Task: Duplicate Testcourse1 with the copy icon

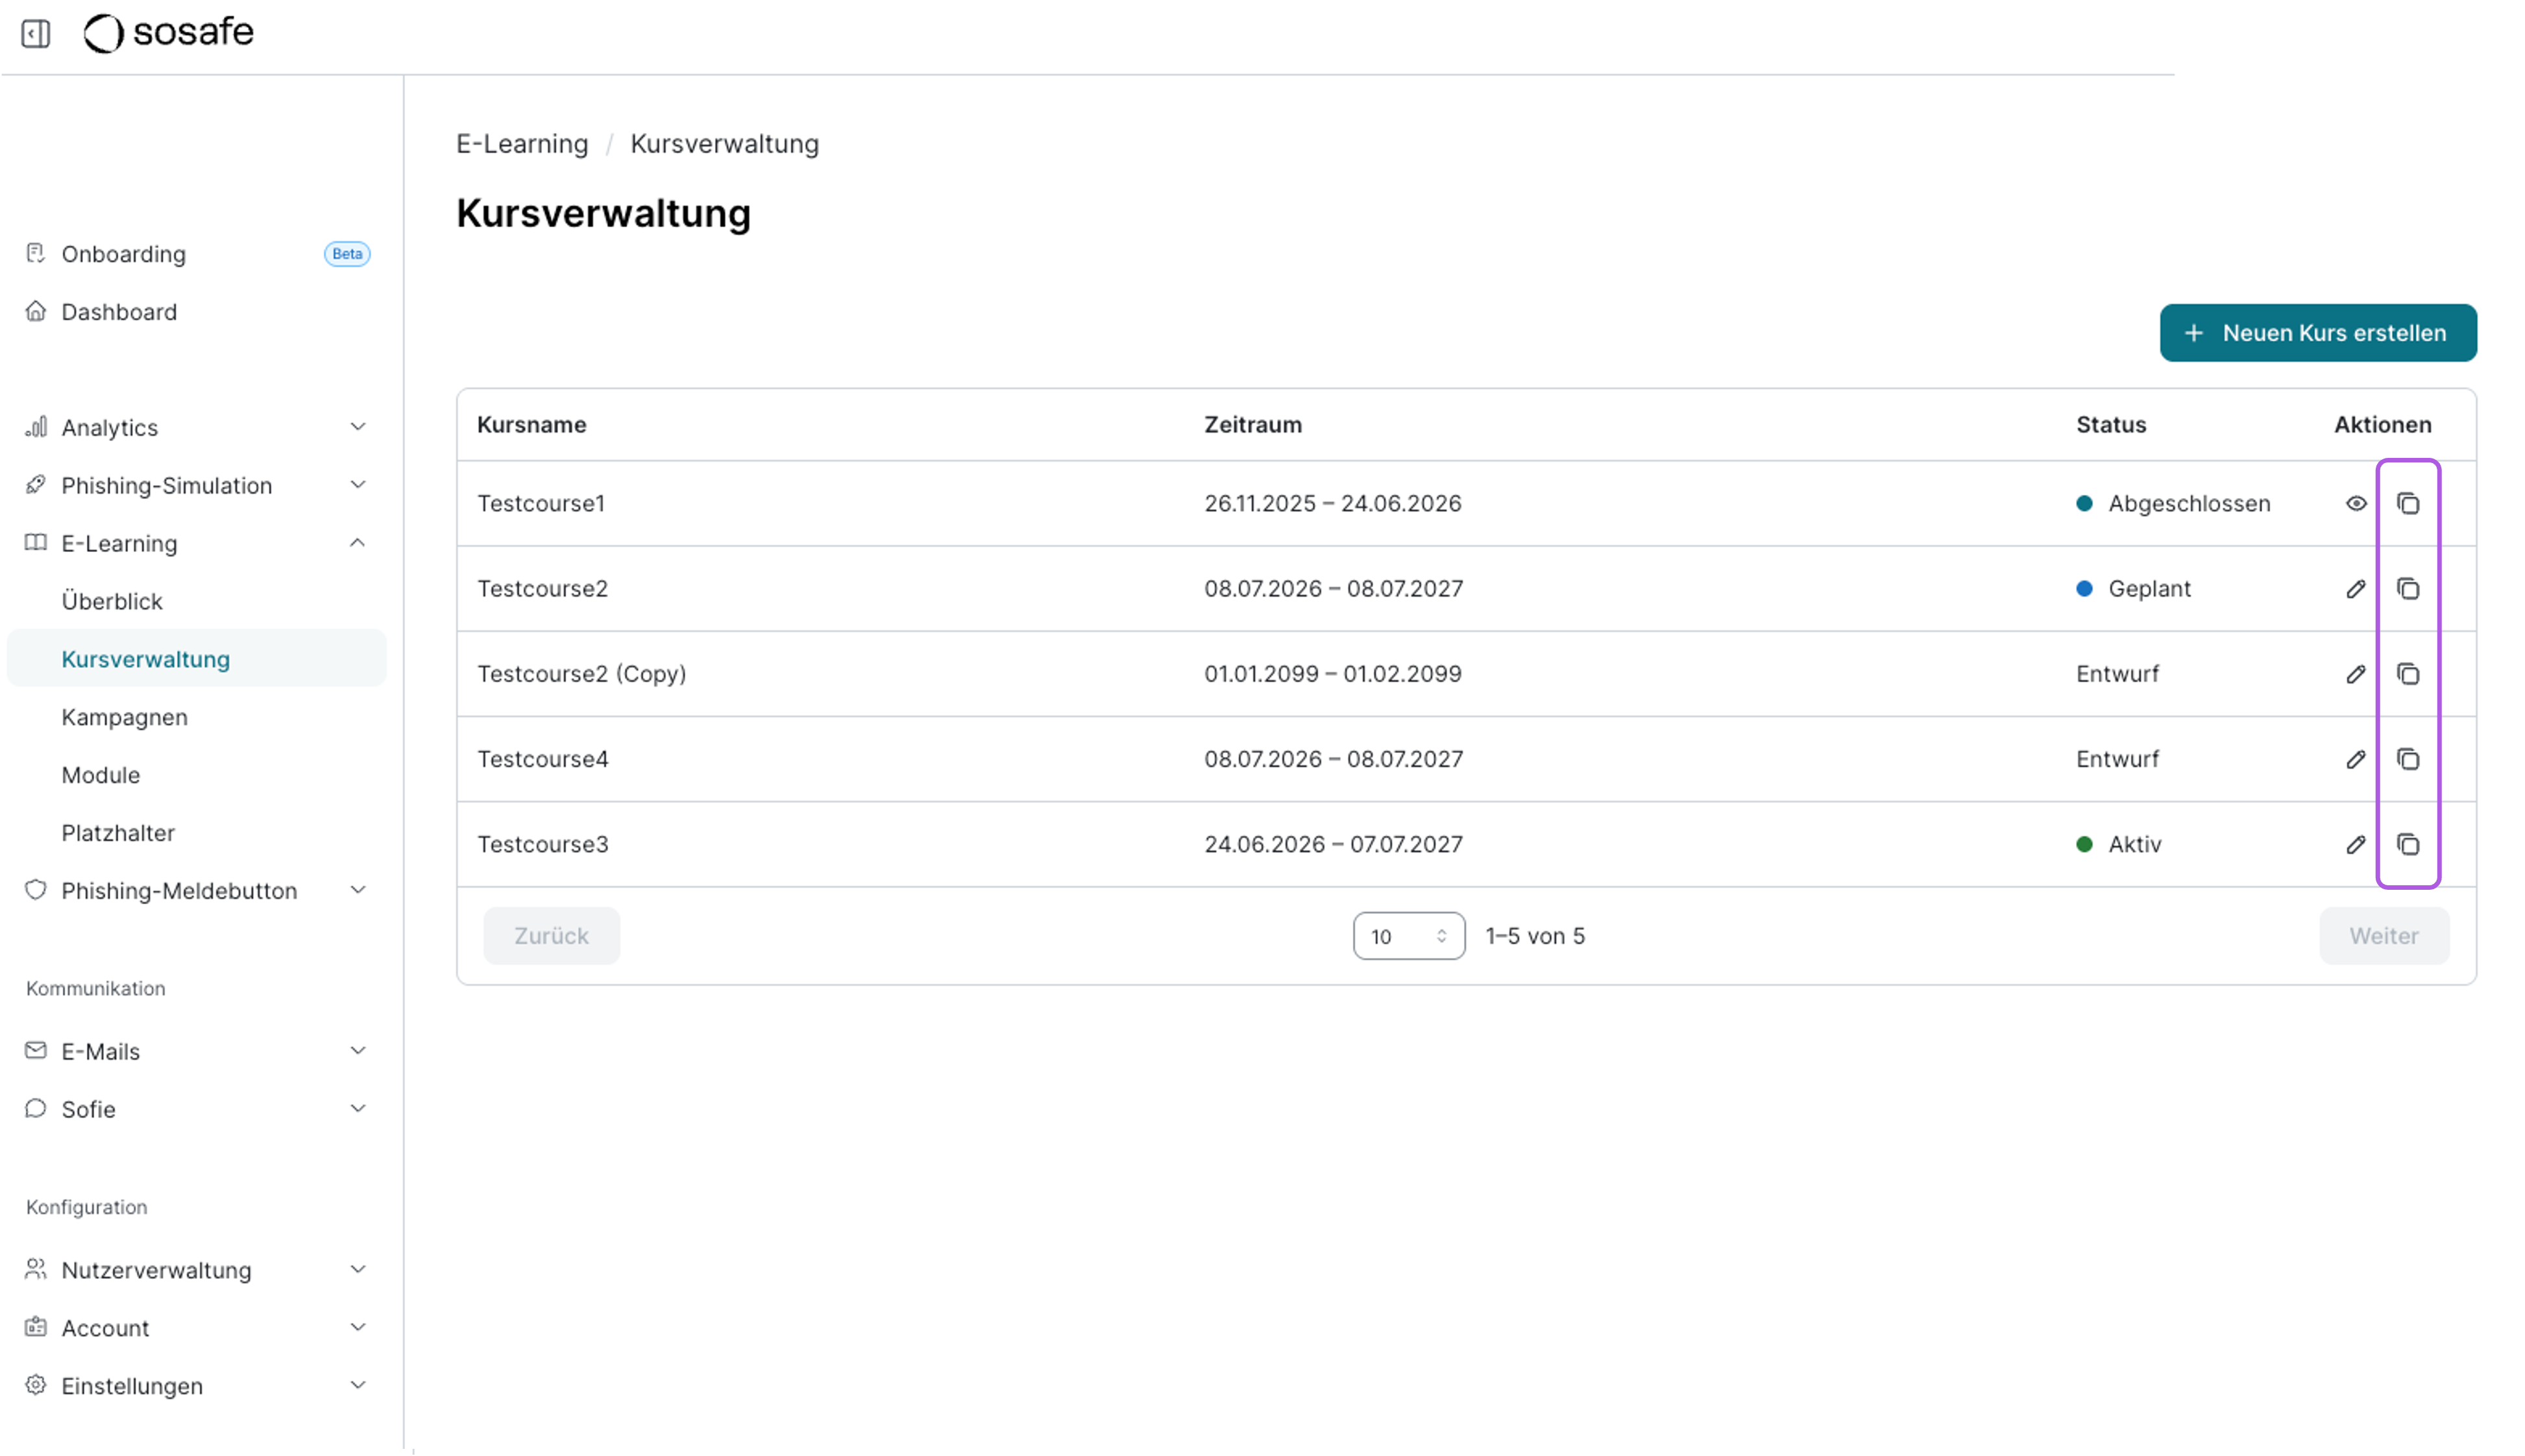Action: 2408,504
